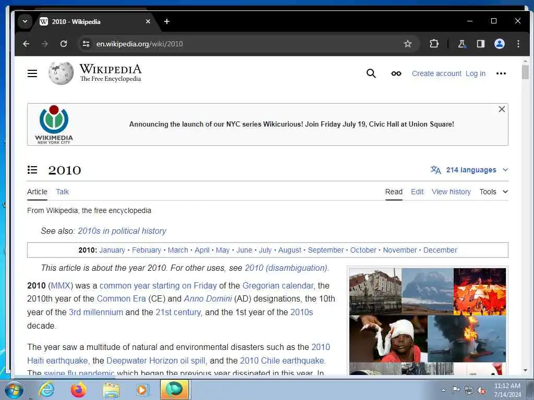The image size is (534, 400).
Task: Open the Deepwater Horizon oil spill link
Action: pyautogui.click(x=156, y=360)
